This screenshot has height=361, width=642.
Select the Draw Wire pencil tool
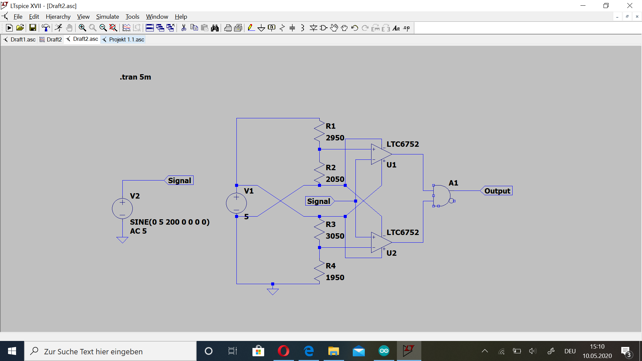(x=251, y=28)
